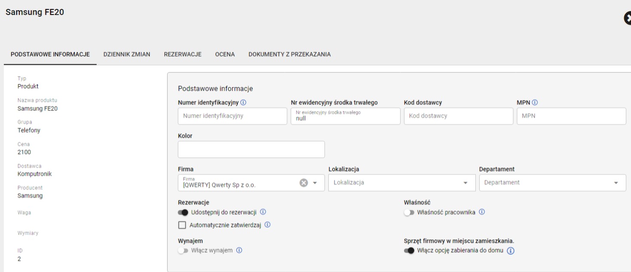Click the Numer identyfikacyjny input field
Image resolution: width=631 pixels, height=272 pixels.
233,116
